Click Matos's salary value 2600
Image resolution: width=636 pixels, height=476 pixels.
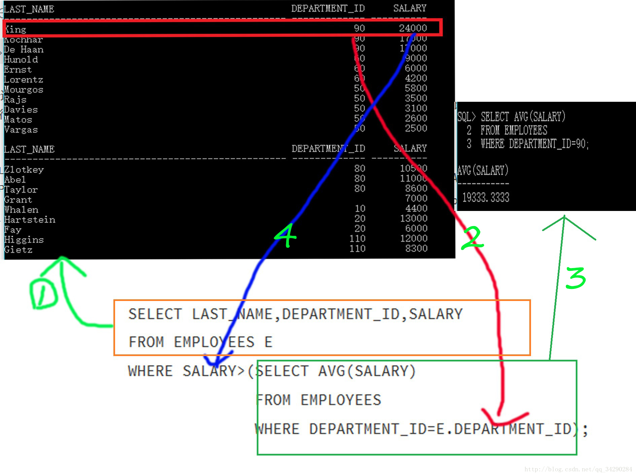click(416, 119)
